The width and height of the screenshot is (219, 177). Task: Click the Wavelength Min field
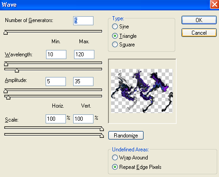tap(56, 54)
